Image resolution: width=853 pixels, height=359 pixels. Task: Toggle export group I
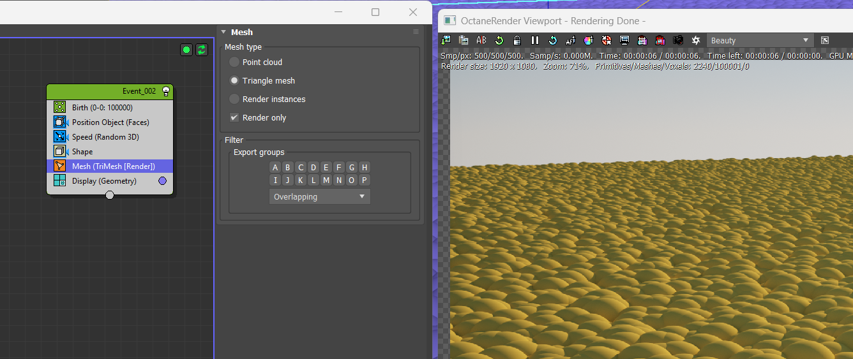(275, 180)
